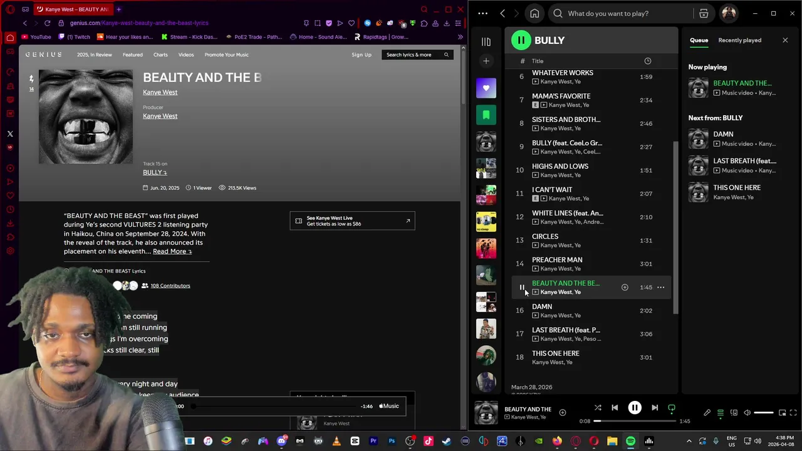Image resolution: width=802 pixels, height=451 pixels.
Task: Create playlist with plus icon in Spotify sidebar
Action: (x=486, y=61)
